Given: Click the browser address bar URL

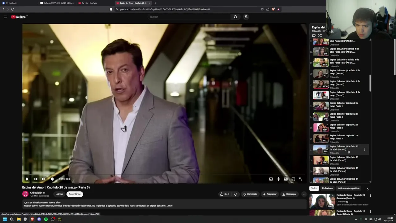Looking at the screenshot, I should tap(165, 9).
